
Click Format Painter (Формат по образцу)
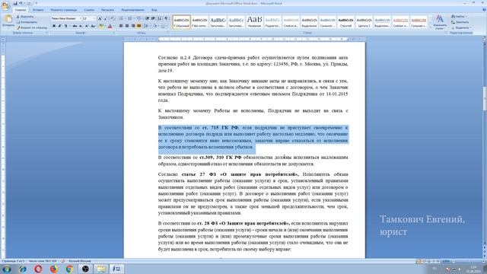pos(32,27)
